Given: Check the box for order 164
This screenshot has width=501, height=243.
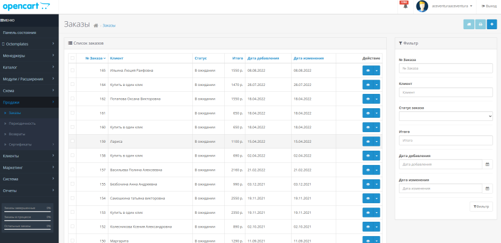Looking at the screenshot, I should click(x=73, y=84).
